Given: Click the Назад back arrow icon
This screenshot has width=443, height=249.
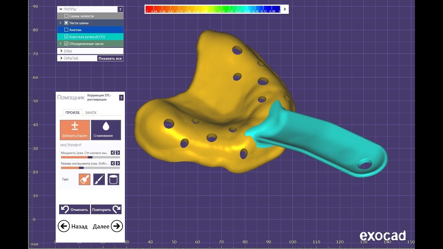Looking at the screenshot, I should [x=63, y=227].
